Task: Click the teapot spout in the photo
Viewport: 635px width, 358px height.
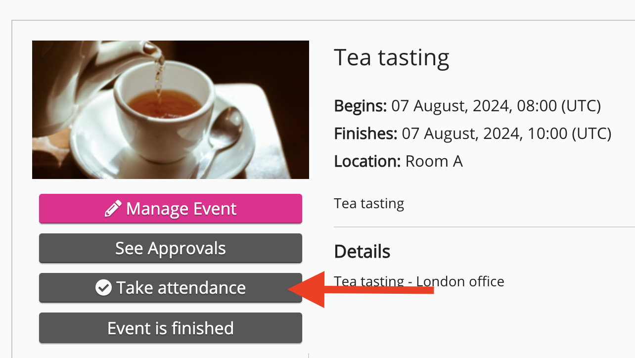Action: point(152,49)
